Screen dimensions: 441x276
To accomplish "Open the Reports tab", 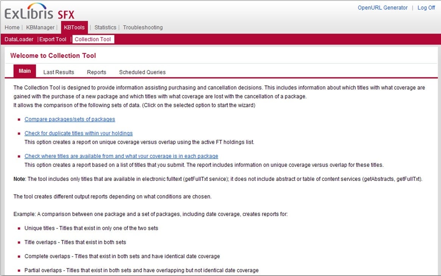I will [x=97, y=72].
